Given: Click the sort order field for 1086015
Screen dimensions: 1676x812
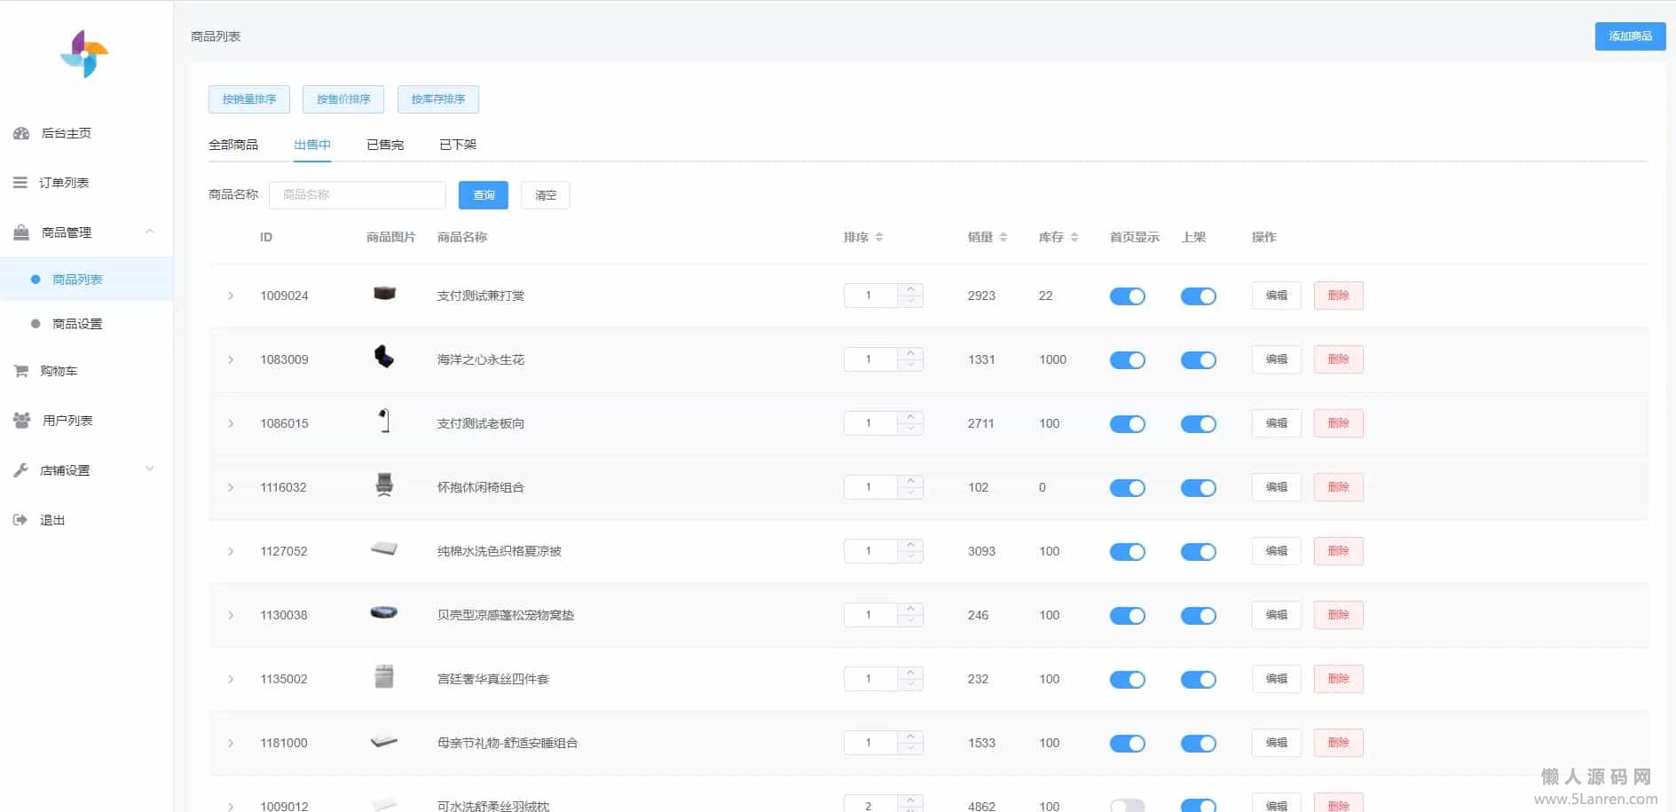Looking at the screenshot, I should [x=870, y=423].
